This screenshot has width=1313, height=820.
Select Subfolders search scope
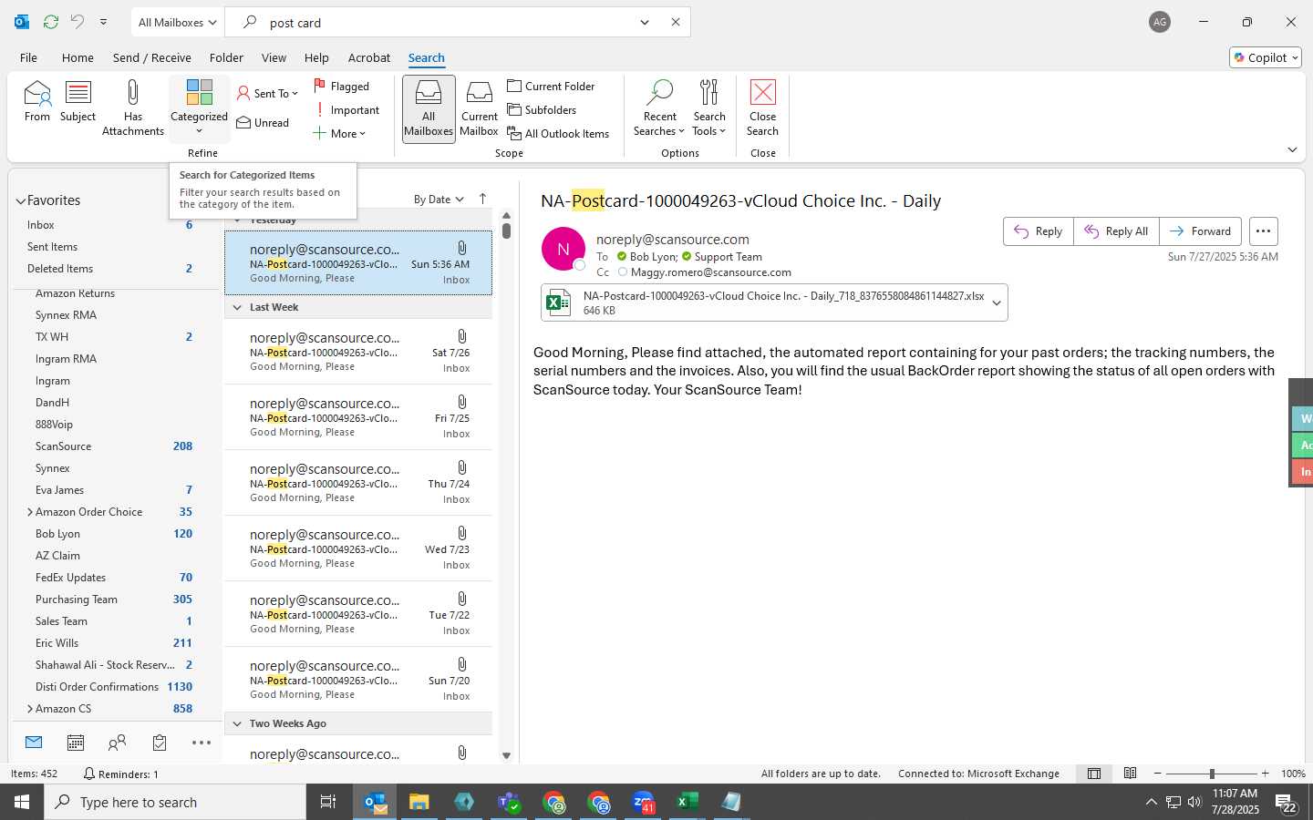[542, 109]
